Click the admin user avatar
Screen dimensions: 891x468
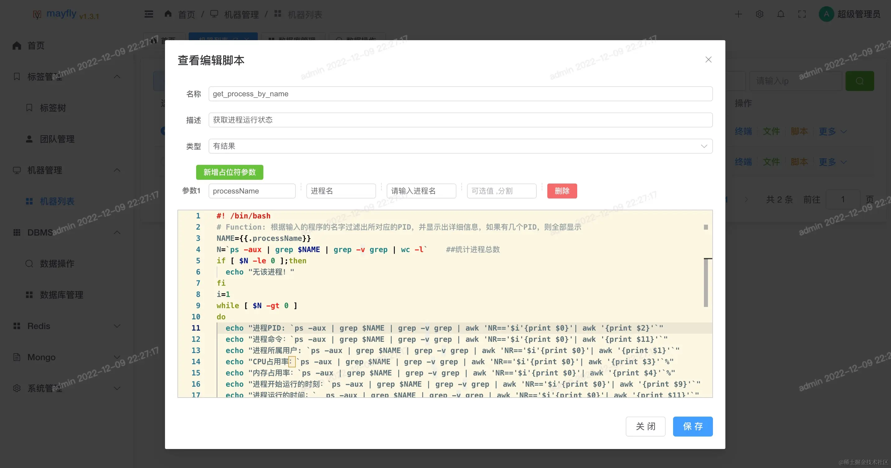tap(826, 14)
